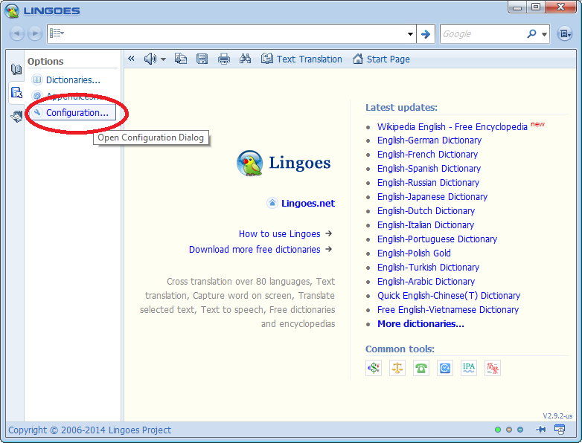Click the speaker pronounce icon
Viewport: 582px width, 443px height.
click(x=150, y=59)
